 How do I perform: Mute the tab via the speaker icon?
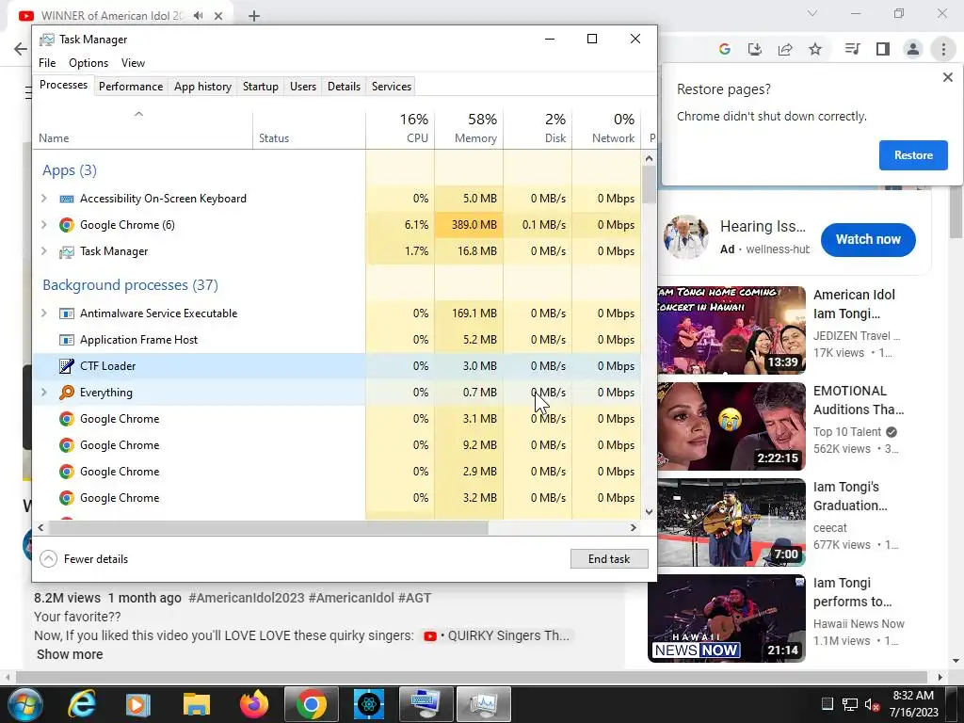point(198,16)
